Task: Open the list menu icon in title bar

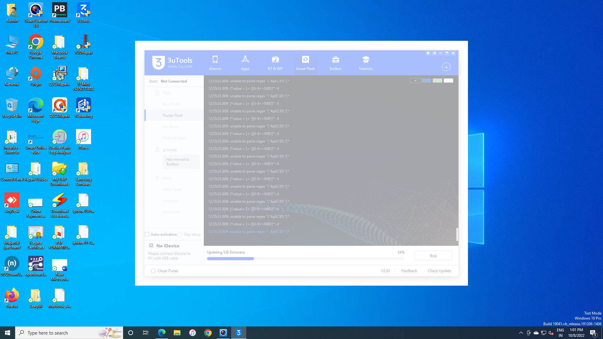Action: 434,53
